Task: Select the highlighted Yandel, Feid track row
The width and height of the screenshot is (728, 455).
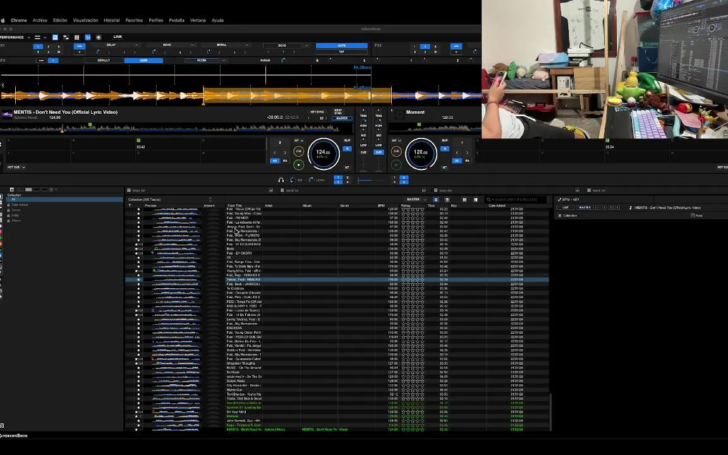Action: pyautogui.click(x=337, y=279)
